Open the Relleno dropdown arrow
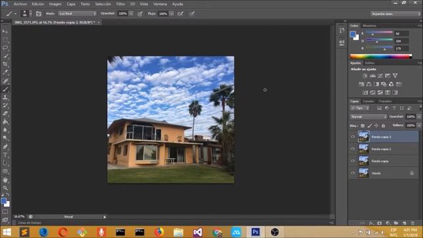423x238 pixels. point(419,125)
